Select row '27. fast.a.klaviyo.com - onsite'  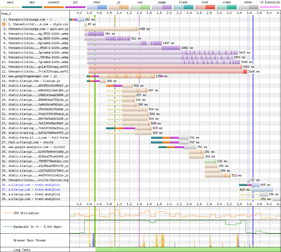(x=27, y=142)
